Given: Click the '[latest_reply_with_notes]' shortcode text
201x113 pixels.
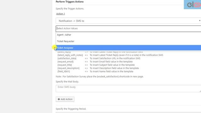Looking at the screenshot, I should pos(70,55).
